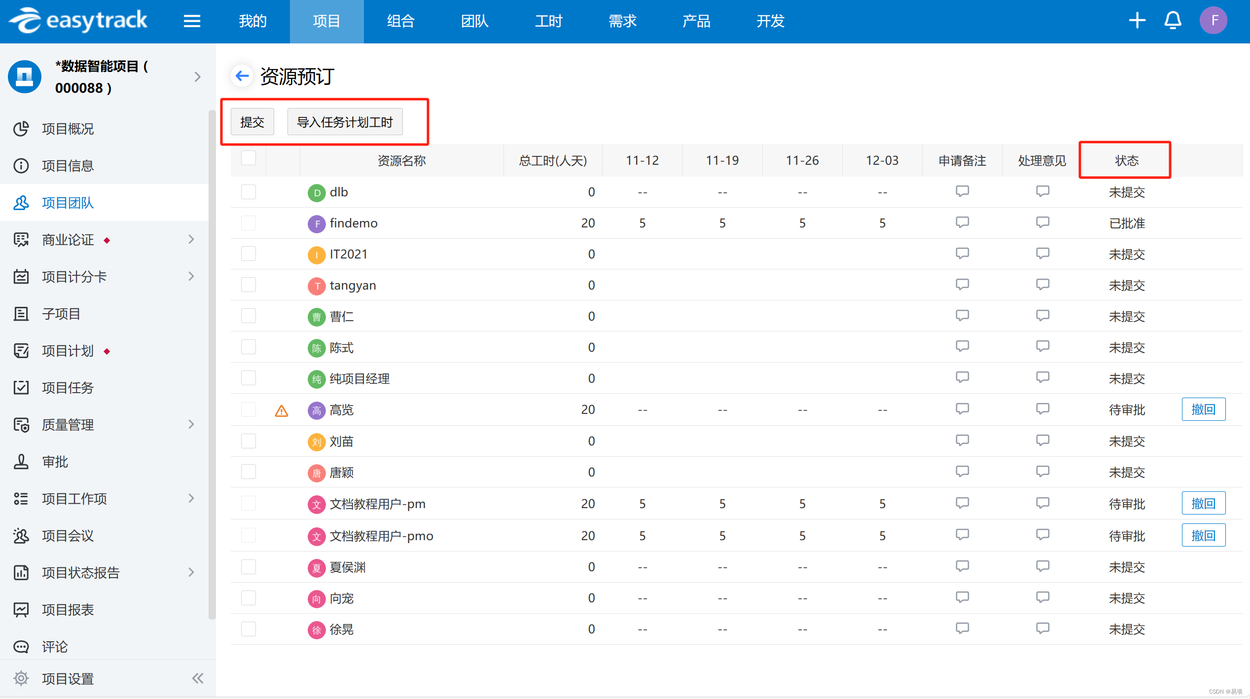Open 处理意见 comment icon for findemo
This screenshot has height=699, width=1250.
click(1042, 222)
